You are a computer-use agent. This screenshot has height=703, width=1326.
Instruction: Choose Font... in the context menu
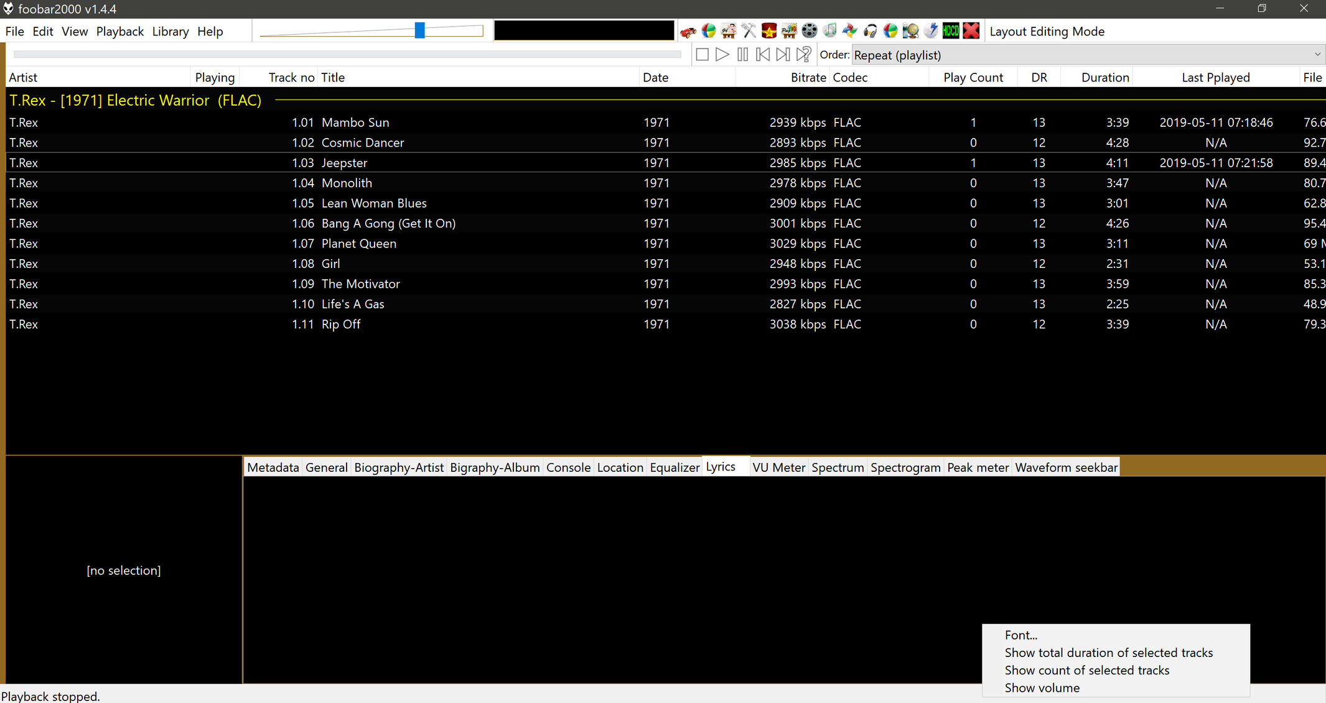click(1116, 635)
